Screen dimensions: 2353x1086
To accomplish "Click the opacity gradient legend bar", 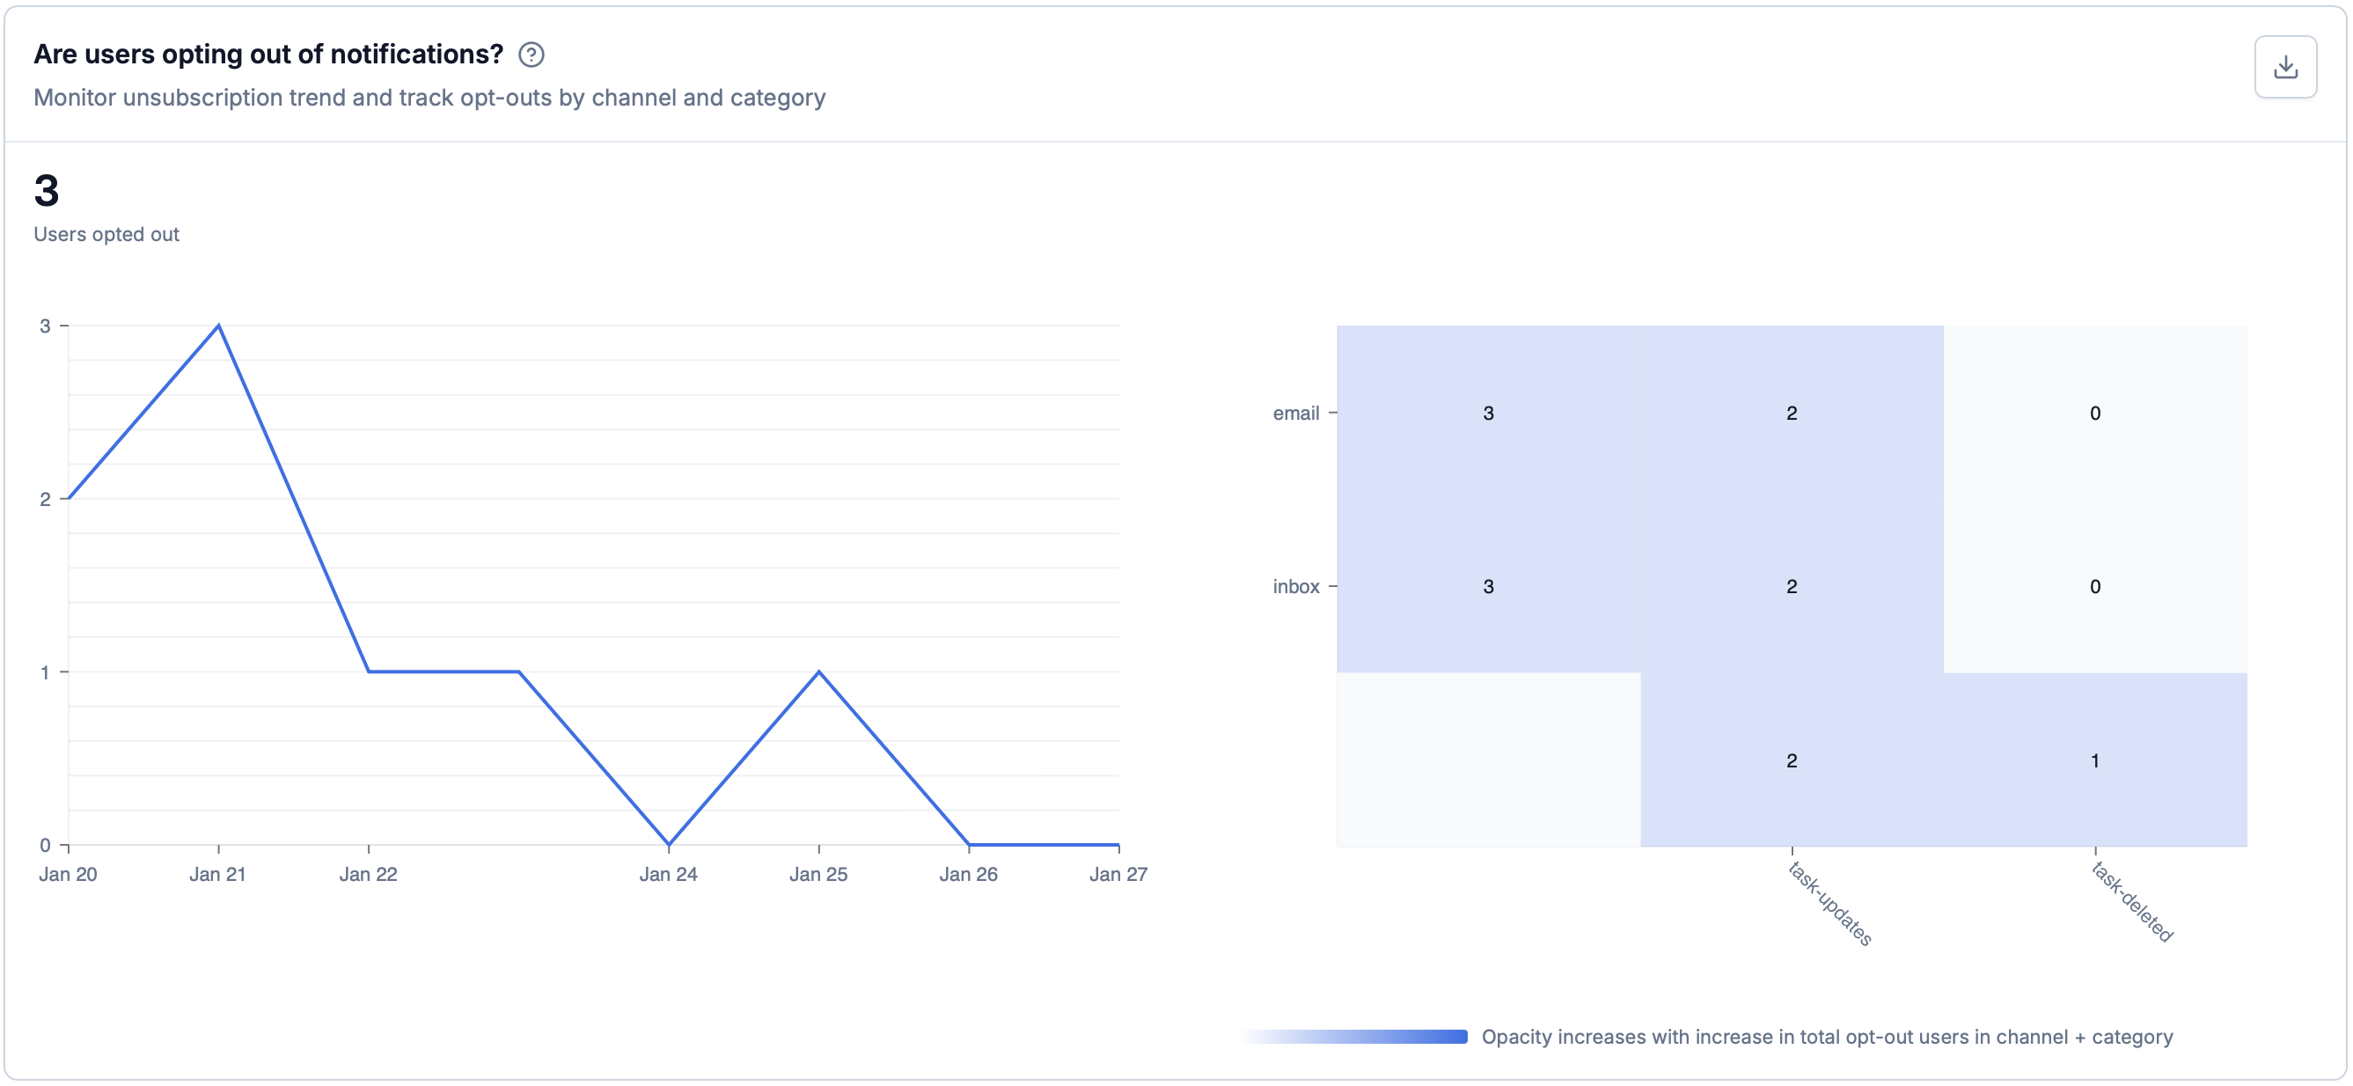I will (1356, 1037).
